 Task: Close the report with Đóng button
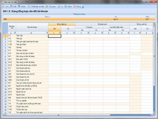pyautogui.click(x=77, y=7)
